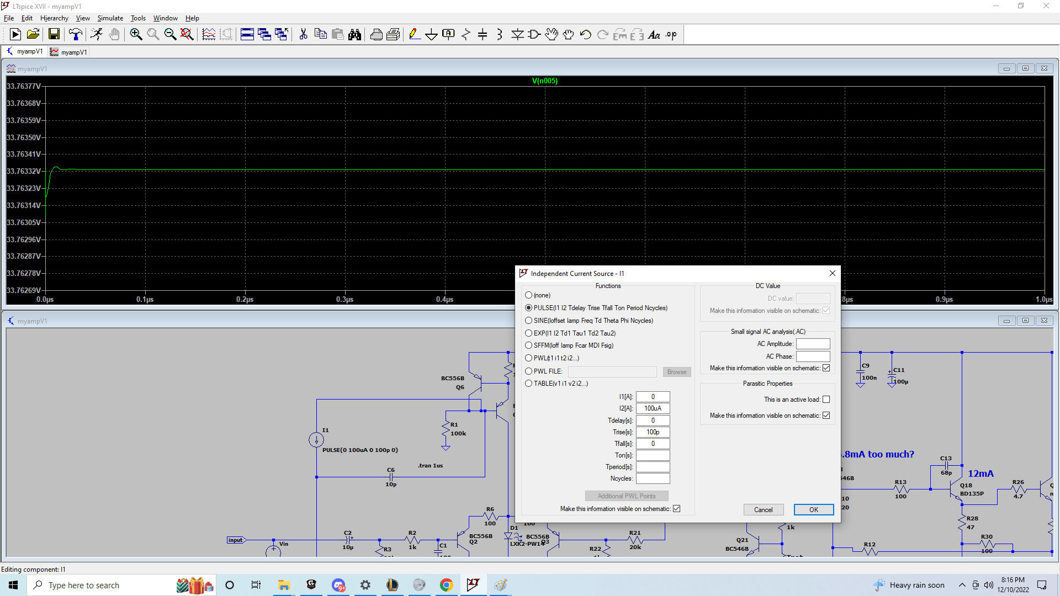The width and height of the screenshot is (1060, 596).
Task: Select the Cut scissors tool
Action: (303, 35)
